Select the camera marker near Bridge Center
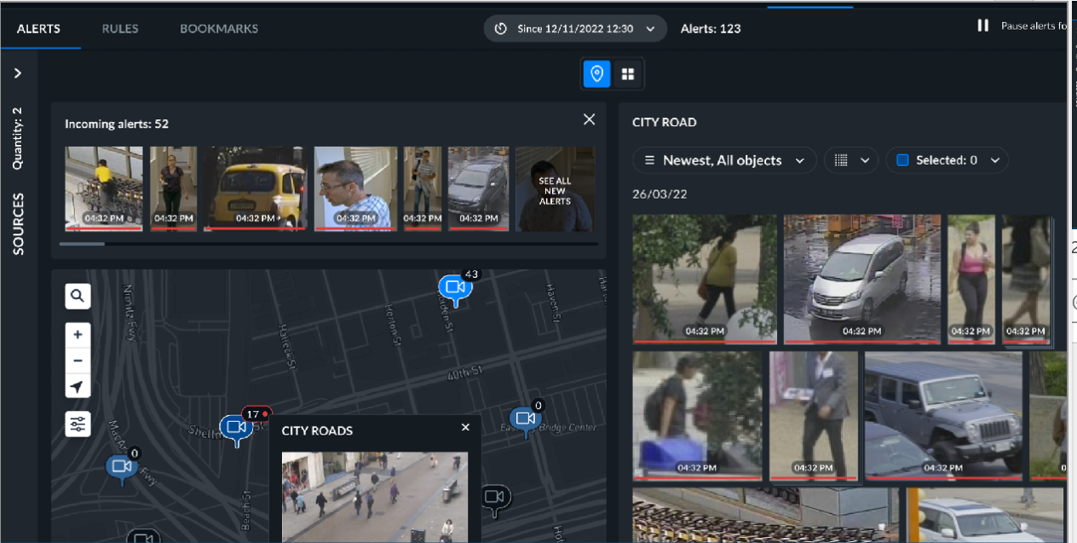Image resolution: width=1077 pixels, height=543 pixels. coord(525,419)
